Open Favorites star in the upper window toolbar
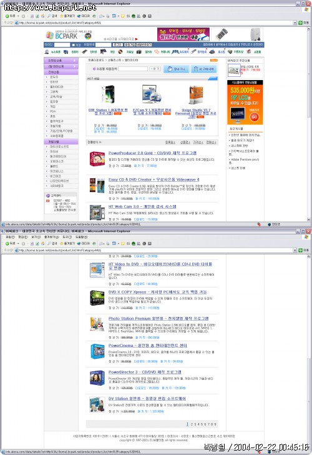312x455 pixels. click(x=67, y=16)
